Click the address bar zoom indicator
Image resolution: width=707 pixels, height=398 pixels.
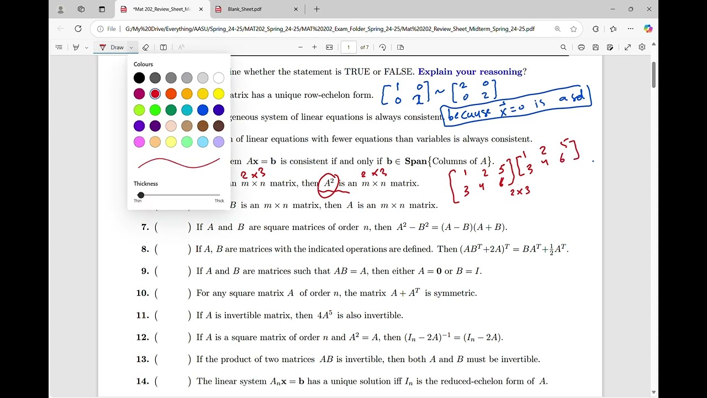557,29
